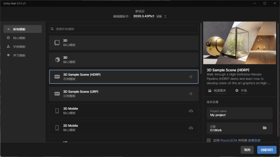Click the 取消 button
This screenshot has width=280, height=157.
[247, 150]
